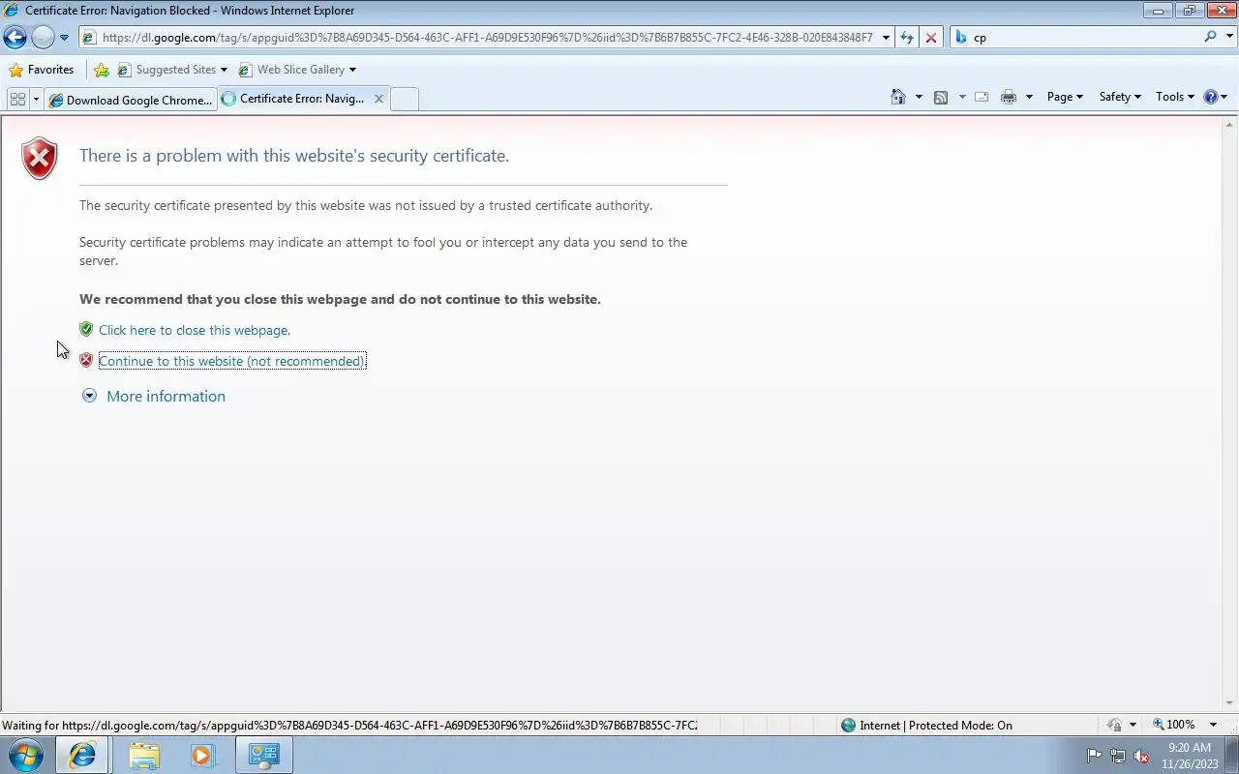1239x774 pixels.
Task: Open a new blank tab
Action: 405,99
